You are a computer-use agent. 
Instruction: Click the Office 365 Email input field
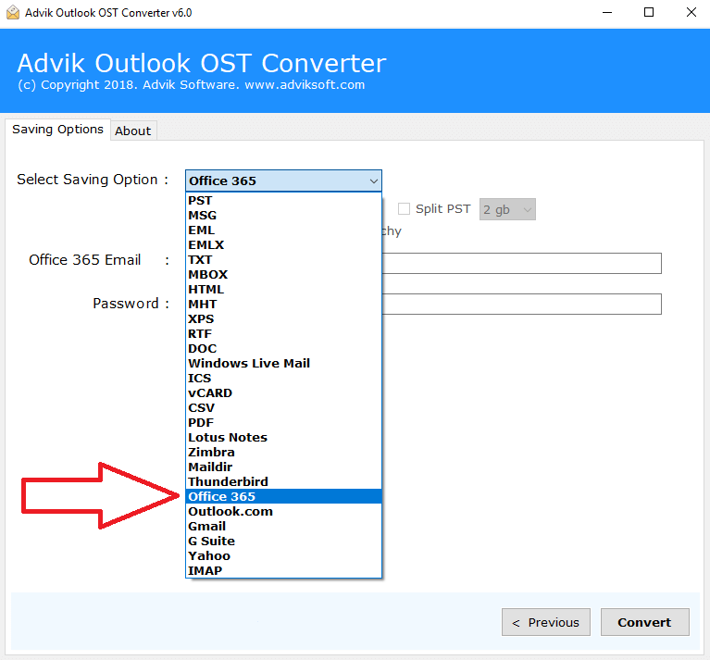522,263
